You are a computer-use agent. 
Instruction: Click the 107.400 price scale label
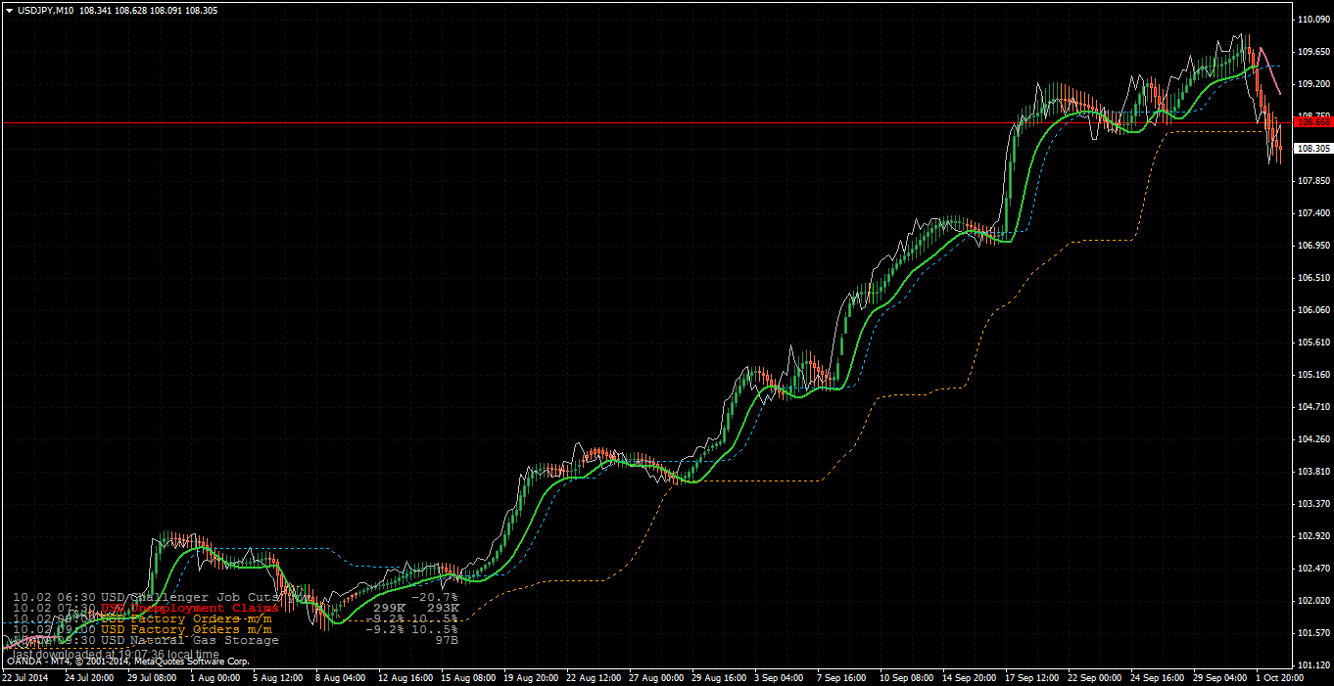1312,213
